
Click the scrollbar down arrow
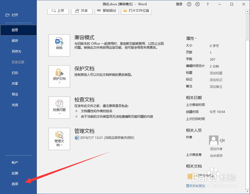pos(247,191)
